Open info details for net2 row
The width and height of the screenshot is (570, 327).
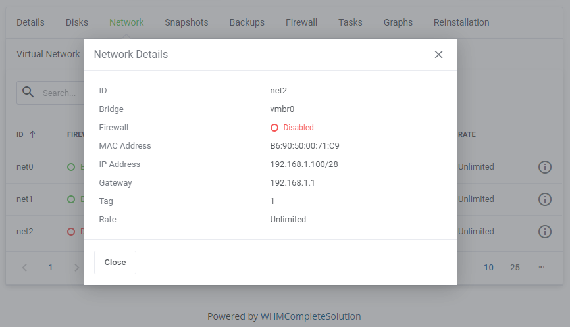point(544,231)
